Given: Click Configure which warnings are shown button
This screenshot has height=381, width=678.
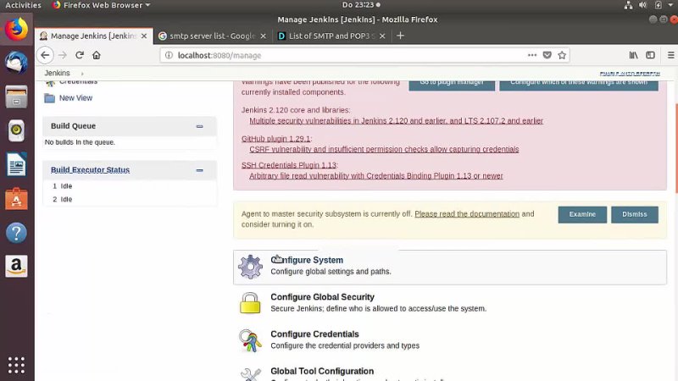Looking at the screenshot, I should coord(579,84).
